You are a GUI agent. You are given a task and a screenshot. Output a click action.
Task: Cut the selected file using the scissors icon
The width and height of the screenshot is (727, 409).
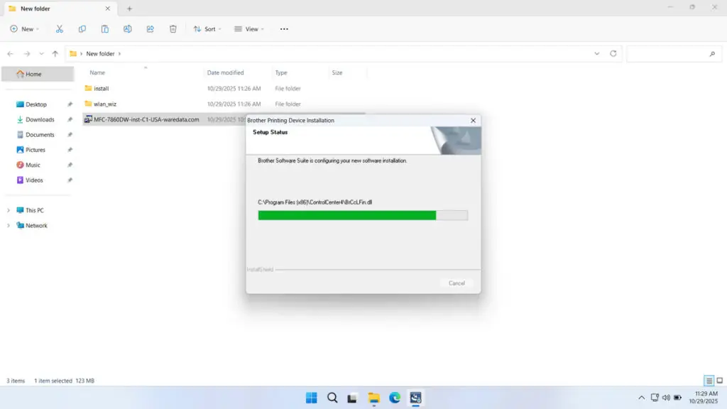click(x=60, y=28)
